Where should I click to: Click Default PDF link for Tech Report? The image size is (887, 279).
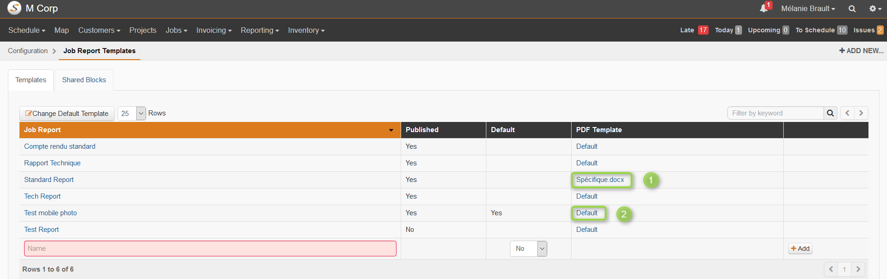pyautogui.click(x=587, y=196)
